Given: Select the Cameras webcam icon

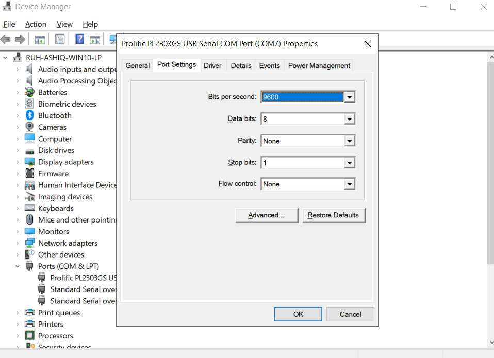Looking at the screenshot, I should click(x=29, y=127).
